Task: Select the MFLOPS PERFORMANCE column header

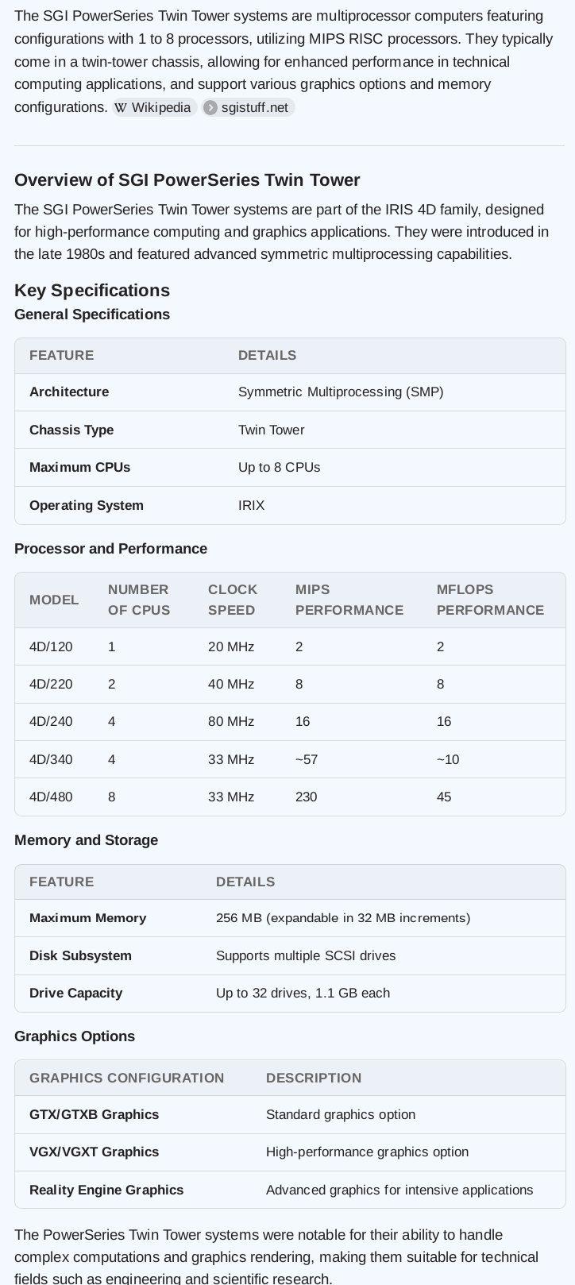Action: click(490, 600)
